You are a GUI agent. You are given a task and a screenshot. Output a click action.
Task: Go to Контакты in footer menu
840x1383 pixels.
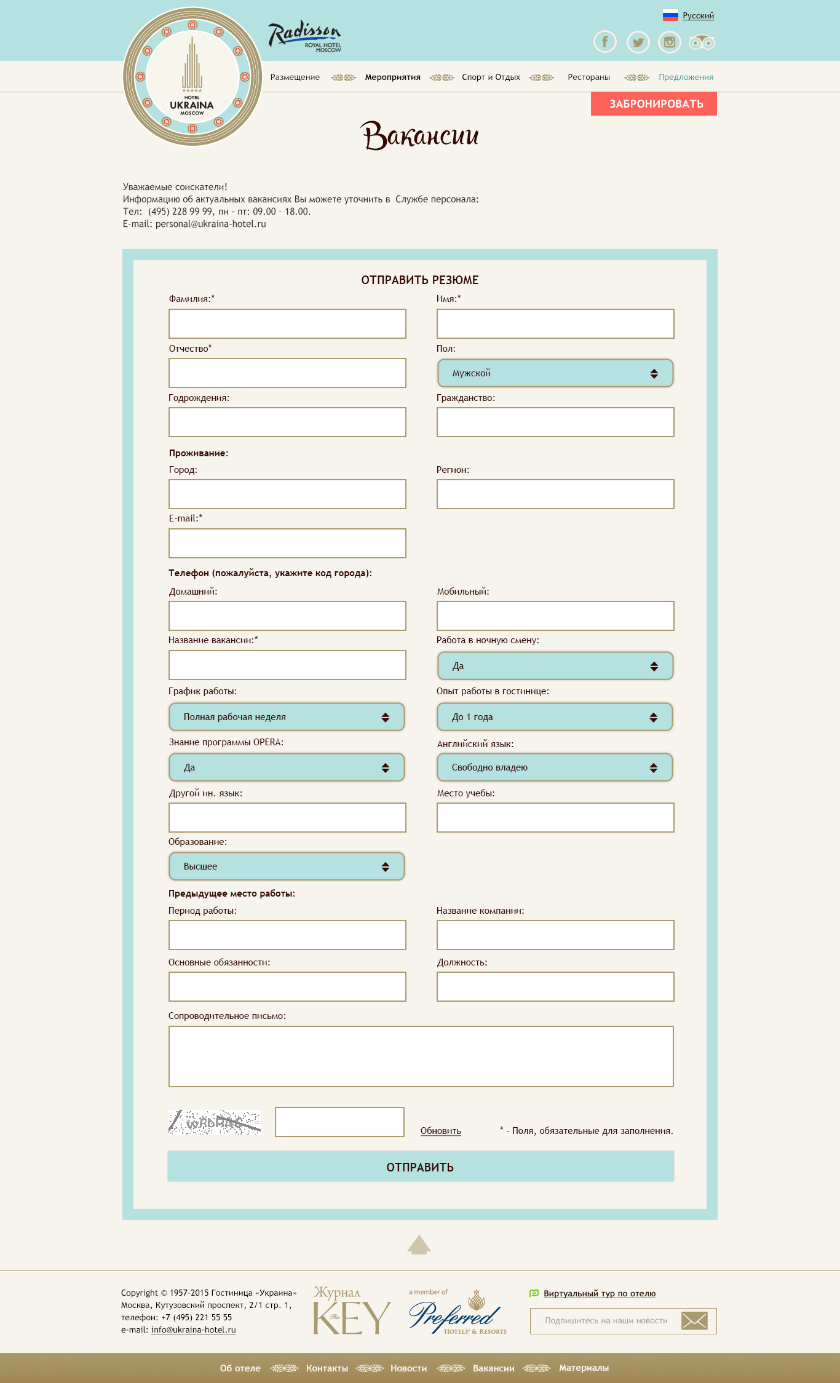(x=327, y=1368)
